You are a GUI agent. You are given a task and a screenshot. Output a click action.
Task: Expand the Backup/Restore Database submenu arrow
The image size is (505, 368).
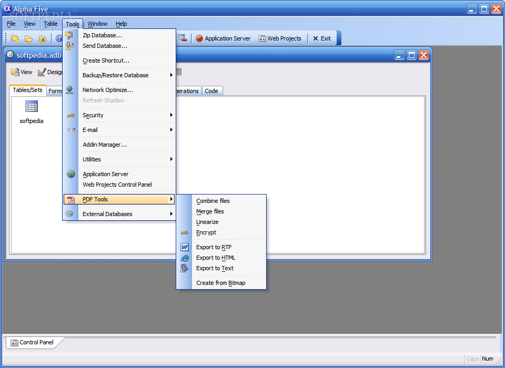click(171, 75)
